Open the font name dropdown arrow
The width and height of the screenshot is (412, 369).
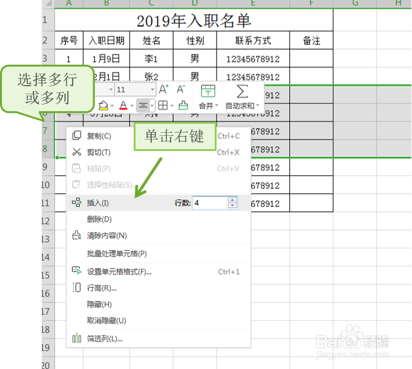coord(111,90)
